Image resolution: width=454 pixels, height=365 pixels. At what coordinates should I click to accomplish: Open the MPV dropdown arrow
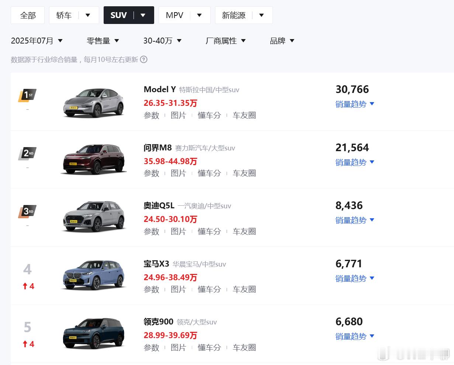tap(200, 15)
